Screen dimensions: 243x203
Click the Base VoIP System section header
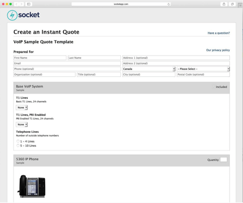tap(122, 88)
